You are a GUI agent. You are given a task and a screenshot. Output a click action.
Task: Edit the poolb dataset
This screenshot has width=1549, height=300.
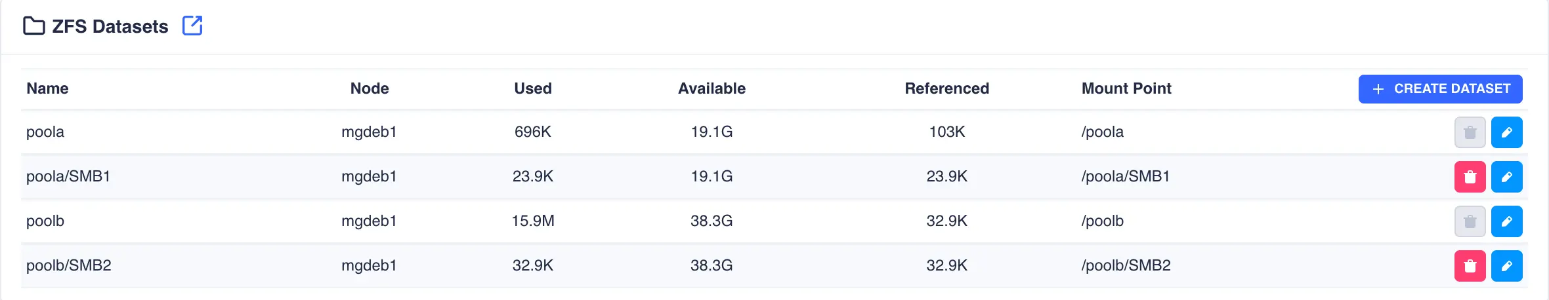click(x=1506, y=221)
